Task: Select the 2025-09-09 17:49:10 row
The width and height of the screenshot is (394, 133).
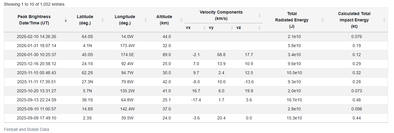Action: click(x=36, y=118)
